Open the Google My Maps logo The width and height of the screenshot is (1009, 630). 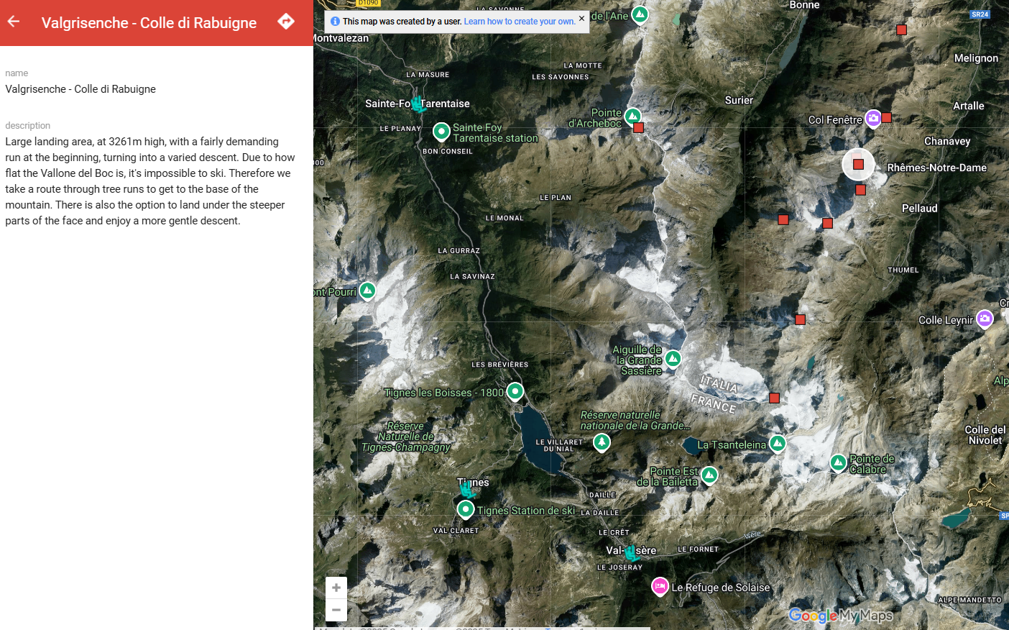coord(840,616)
